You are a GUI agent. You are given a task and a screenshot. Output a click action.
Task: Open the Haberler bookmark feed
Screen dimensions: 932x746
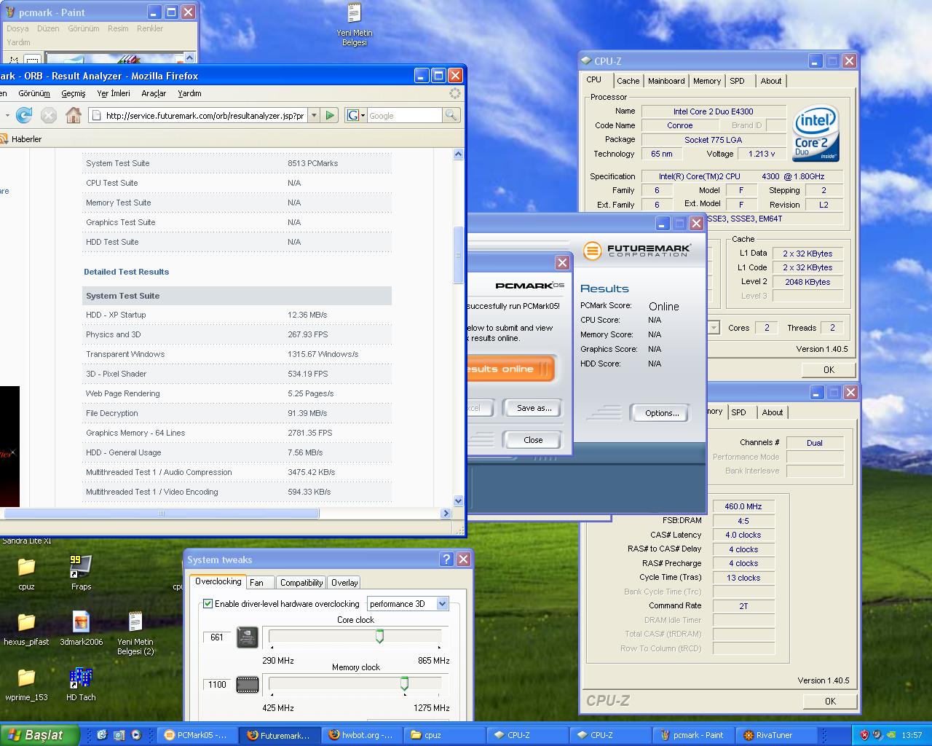pyautogui.click(x=20, y=138)
